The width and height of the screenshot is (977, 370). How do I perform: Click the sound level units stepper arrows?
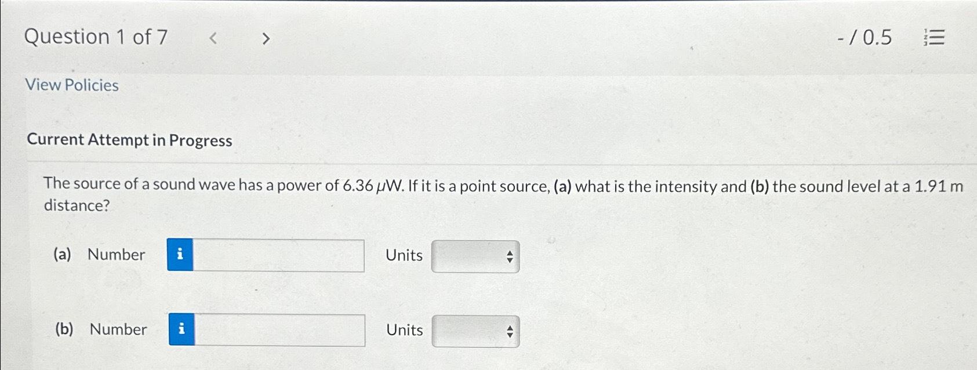(x=509, y=331)
